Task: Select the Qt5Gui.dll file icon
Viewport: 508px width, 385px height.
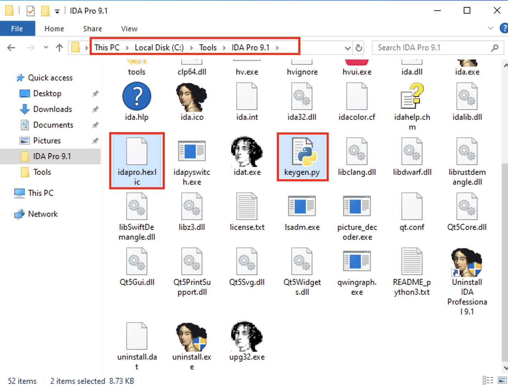Action: coord(137,262)
